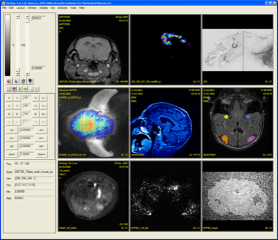Open the Roi menu
Image resolution: width=278 pixels, height=240 pixels.
tap(53, 8)
